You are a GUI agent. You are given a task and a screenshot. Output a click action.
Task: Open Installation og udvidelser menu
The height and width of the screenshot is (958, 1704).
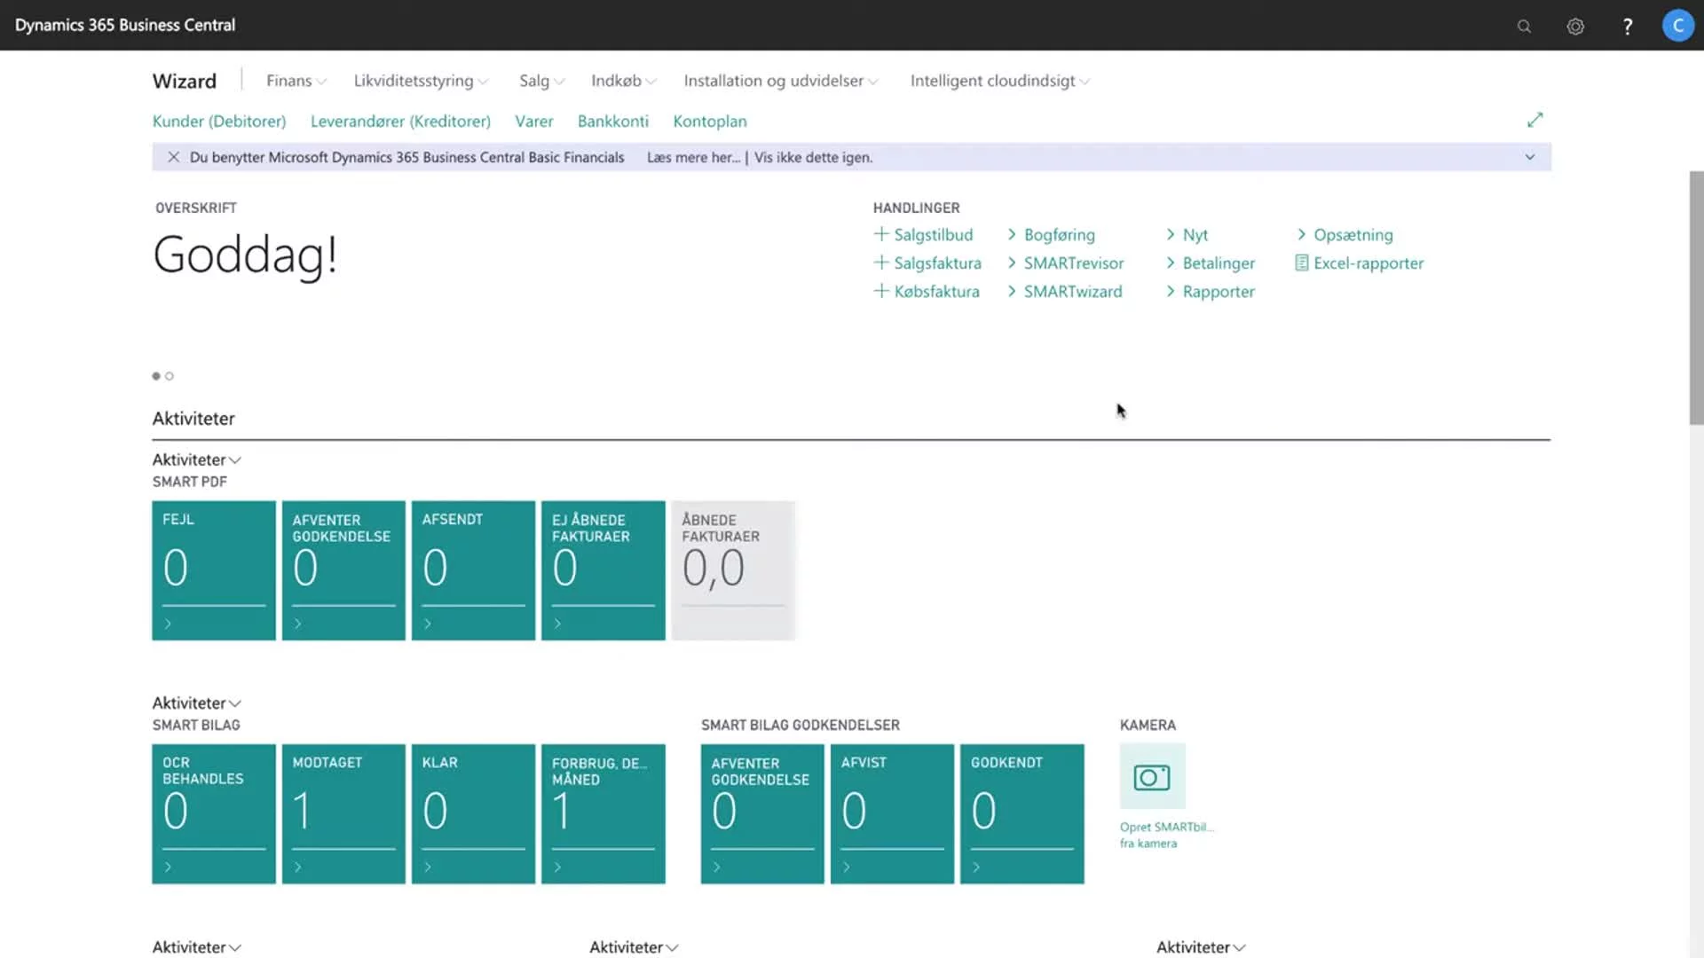click(780, 81)
